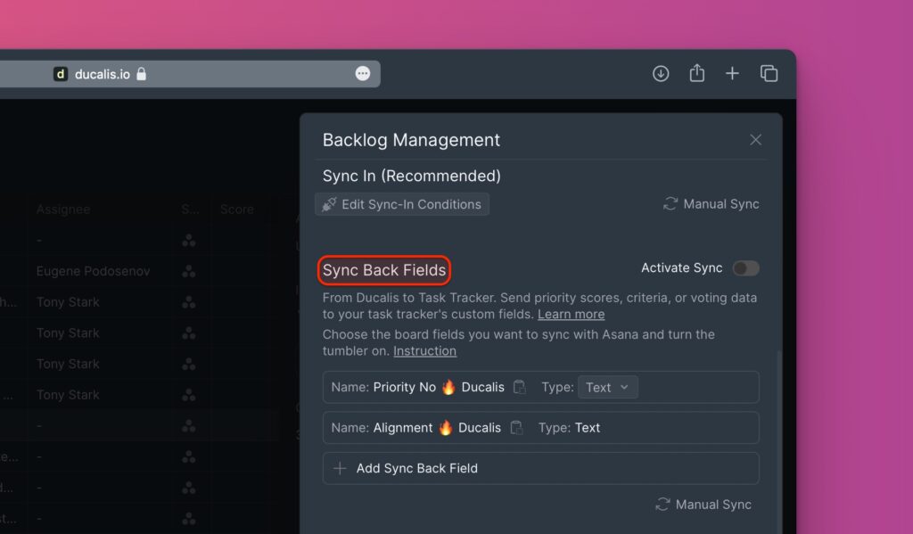Show the tab overview icon

coord(769,73)
